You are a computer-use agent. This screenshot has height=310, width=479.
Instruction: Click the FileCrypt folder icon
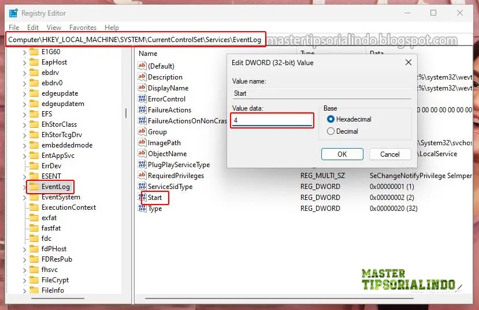pos(34,279)
